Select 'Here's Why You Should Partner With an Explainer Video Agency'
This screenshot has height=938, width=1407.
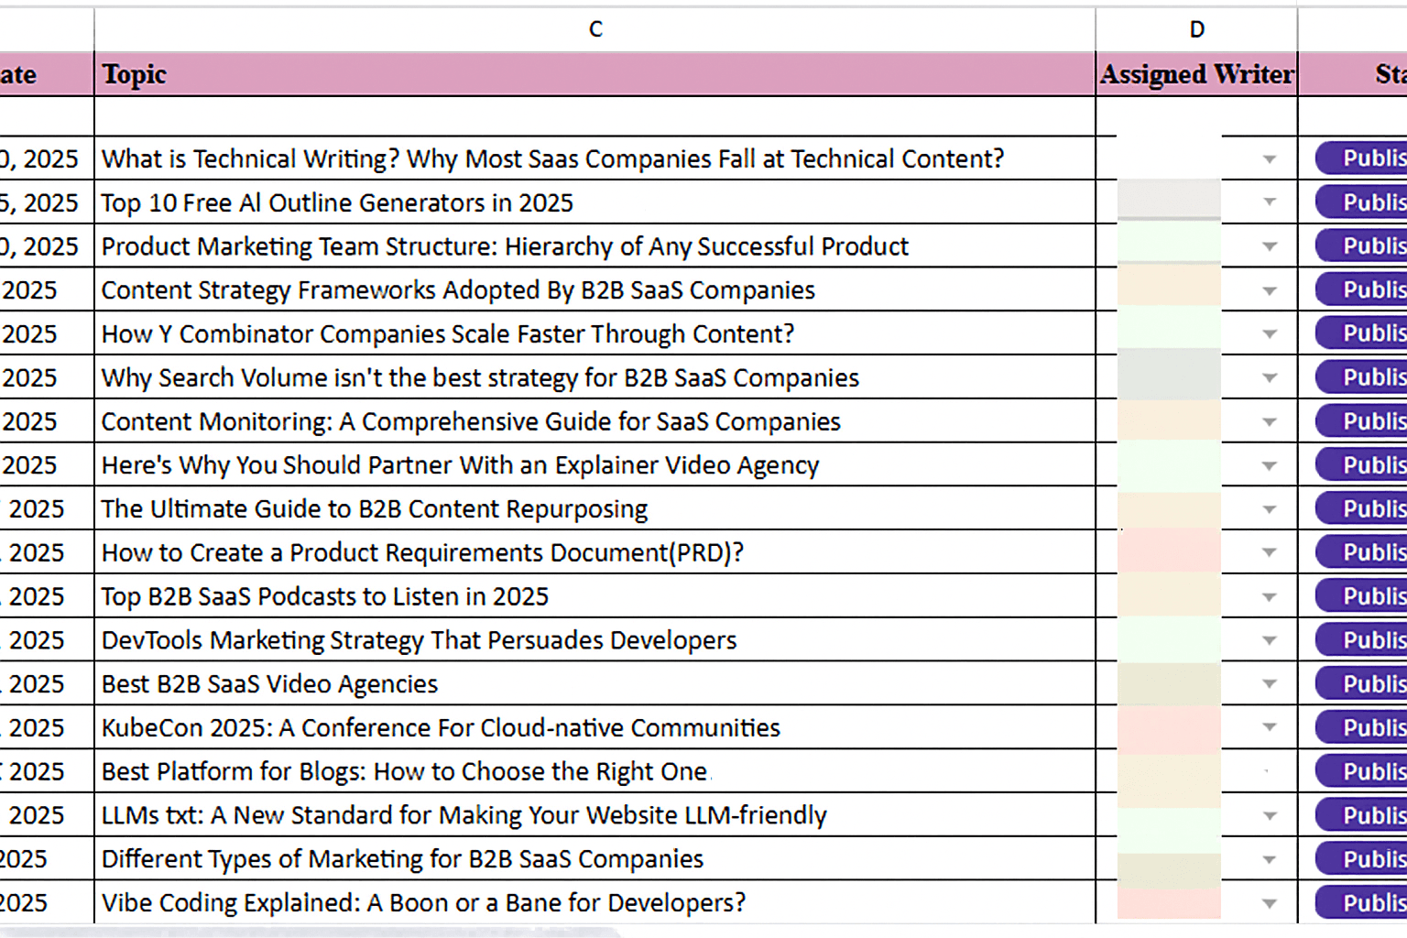pyautogui.click(x=595, y=465)
